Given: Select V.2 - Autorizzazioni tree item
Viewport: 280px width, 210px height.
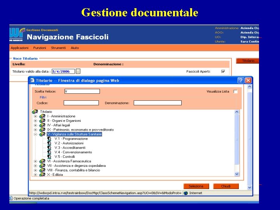Looking at the screenshot, I should coord(69,143).
